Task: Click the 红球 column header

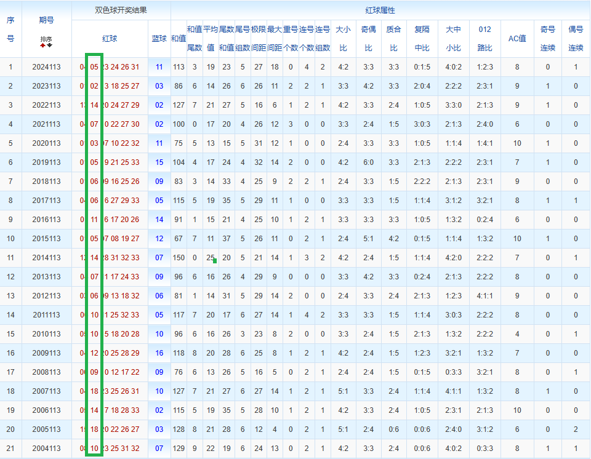Action: 110,38
